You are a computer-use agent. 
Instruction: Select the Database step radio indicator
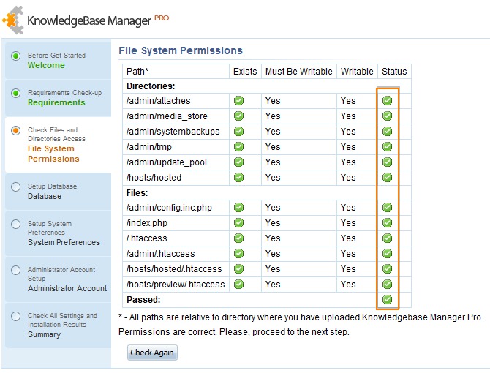click(15, 186)
